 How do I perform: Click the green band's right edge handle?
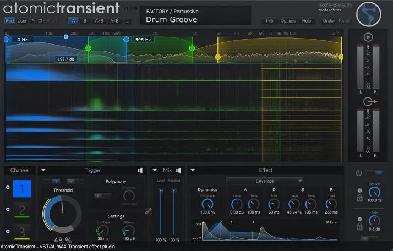(192, 48)
